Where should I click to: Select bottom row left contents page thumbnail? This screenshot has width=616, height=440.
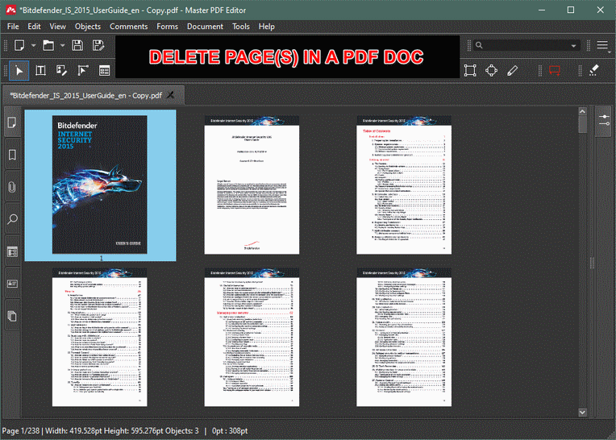click(100, 337)
